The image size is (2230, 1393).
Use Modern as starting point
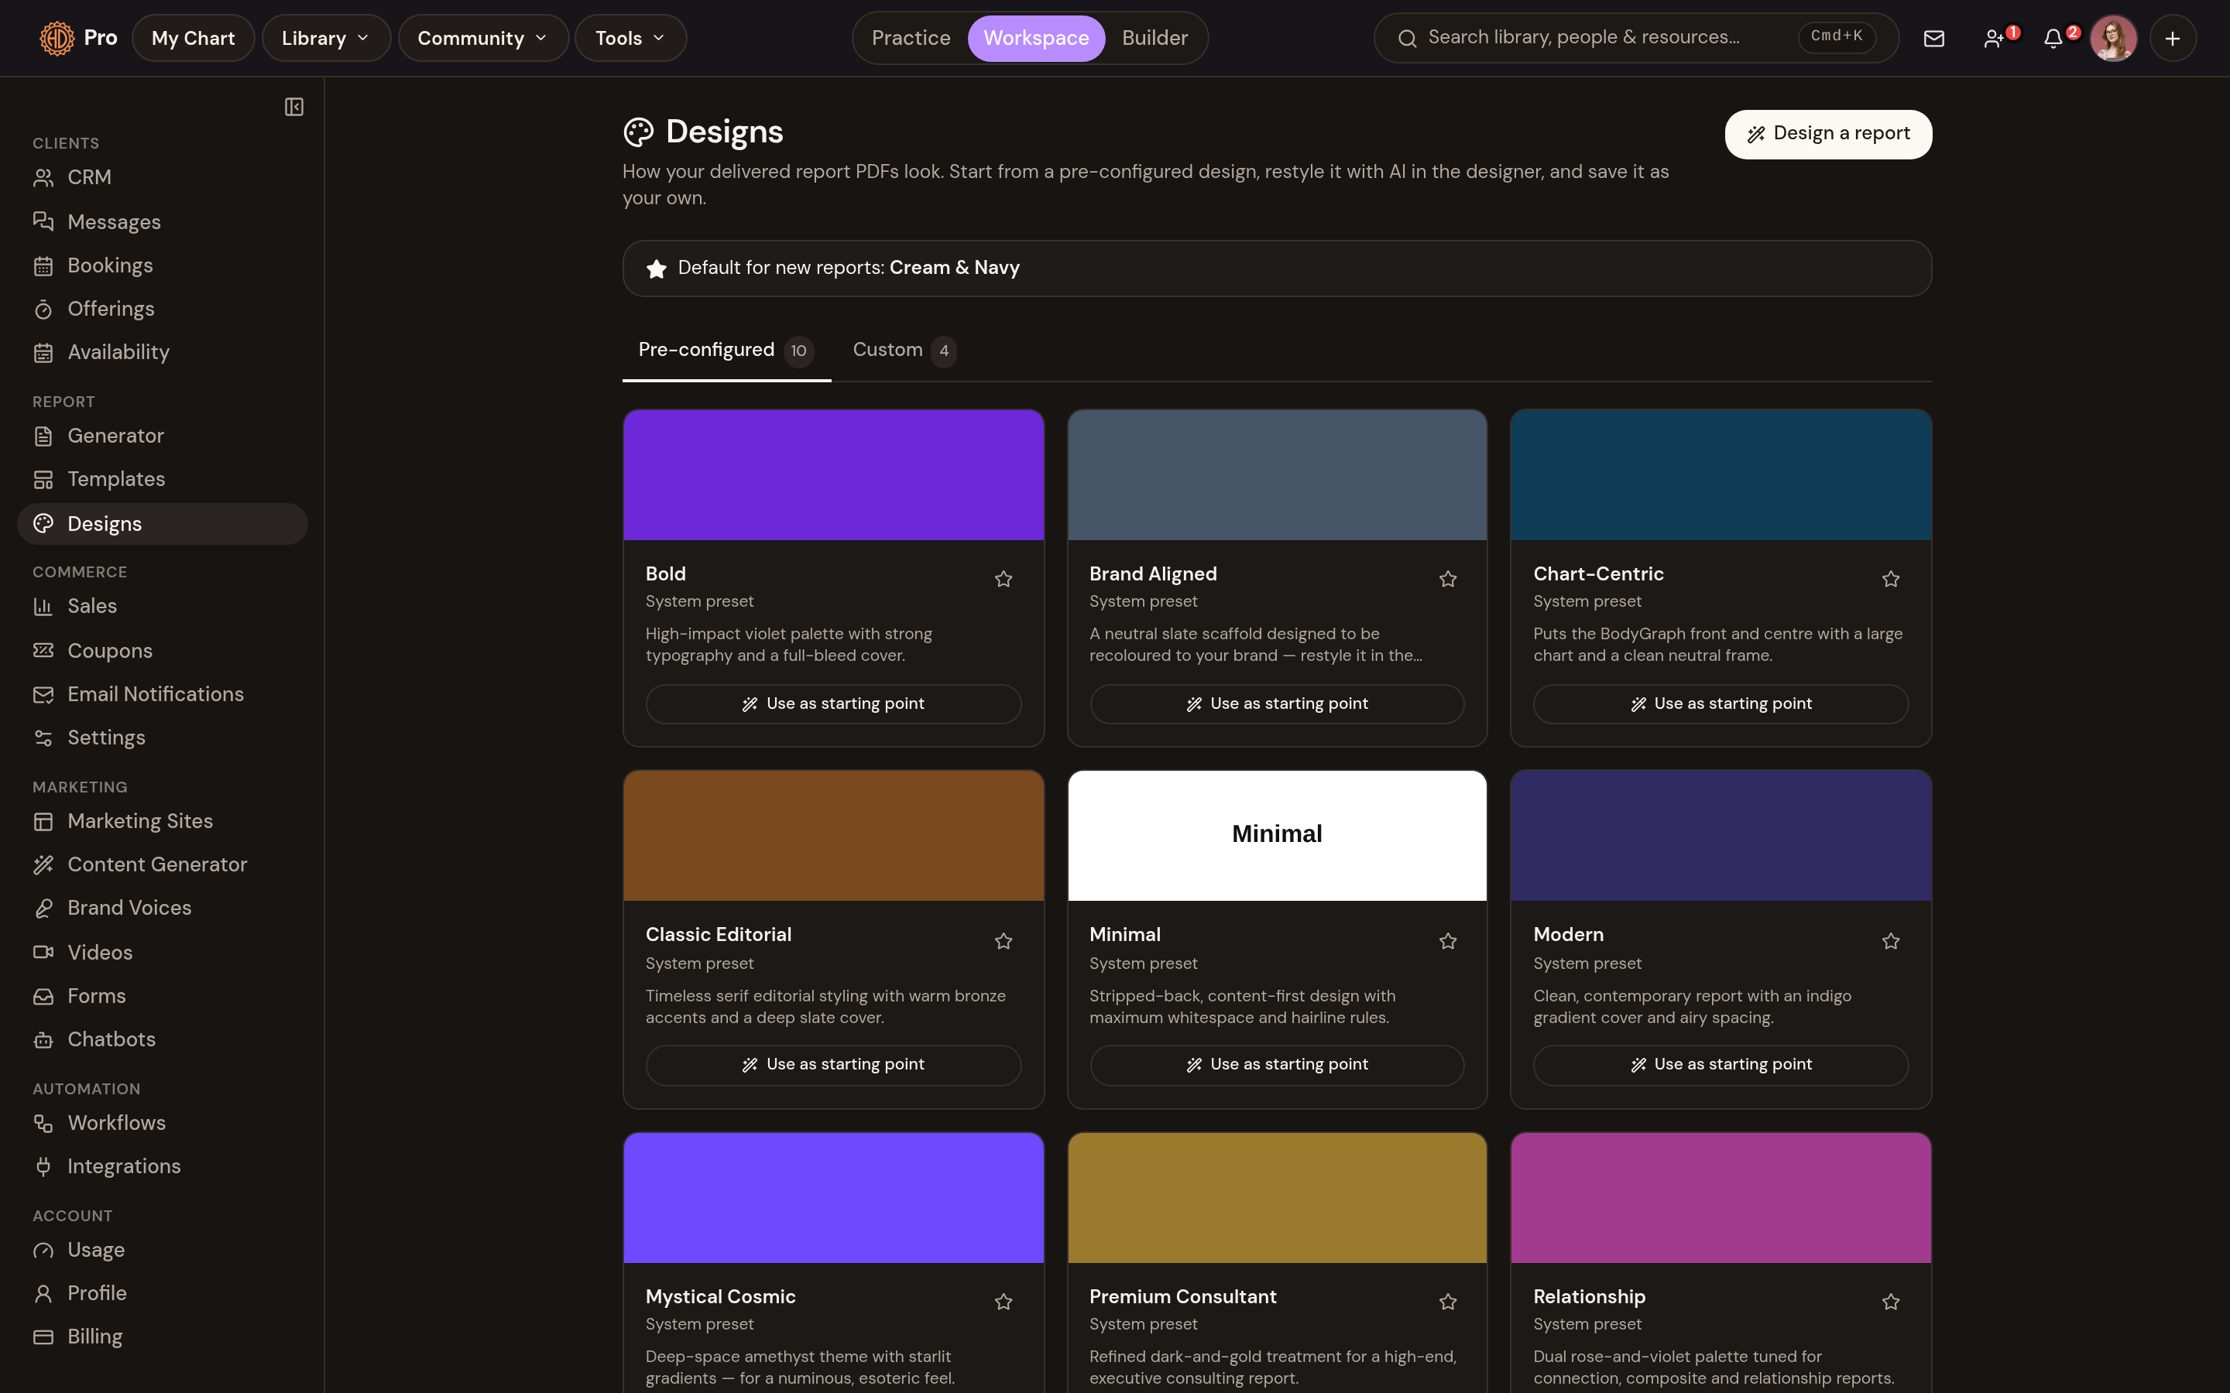click(1721, 1064)
